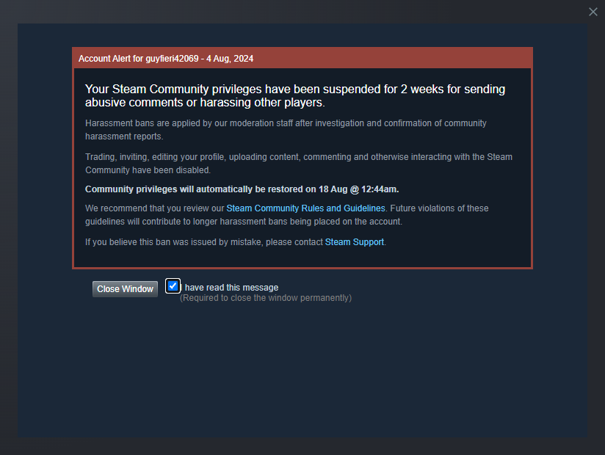
Task: Click the 'Harassment bans are applied' paragraph
Action: pyautogui.click(x=286, y=130)
